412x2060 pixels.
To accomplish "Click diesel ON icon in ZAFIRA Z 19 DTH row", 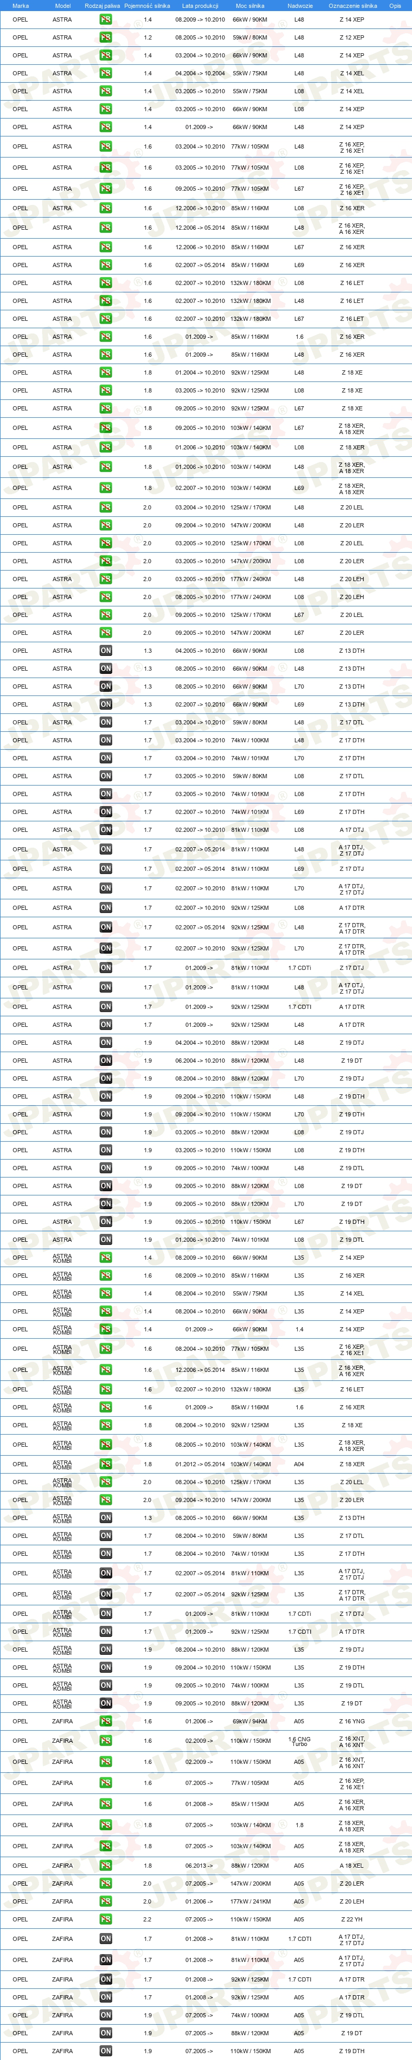I will (105, 2051).
